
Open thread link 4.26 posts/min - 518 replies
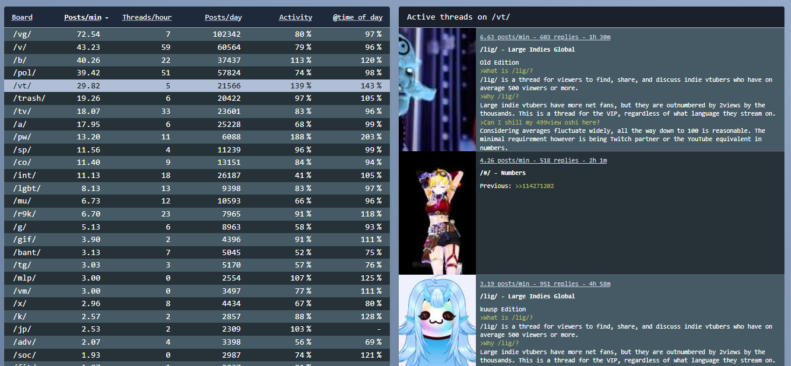(544, 160)
